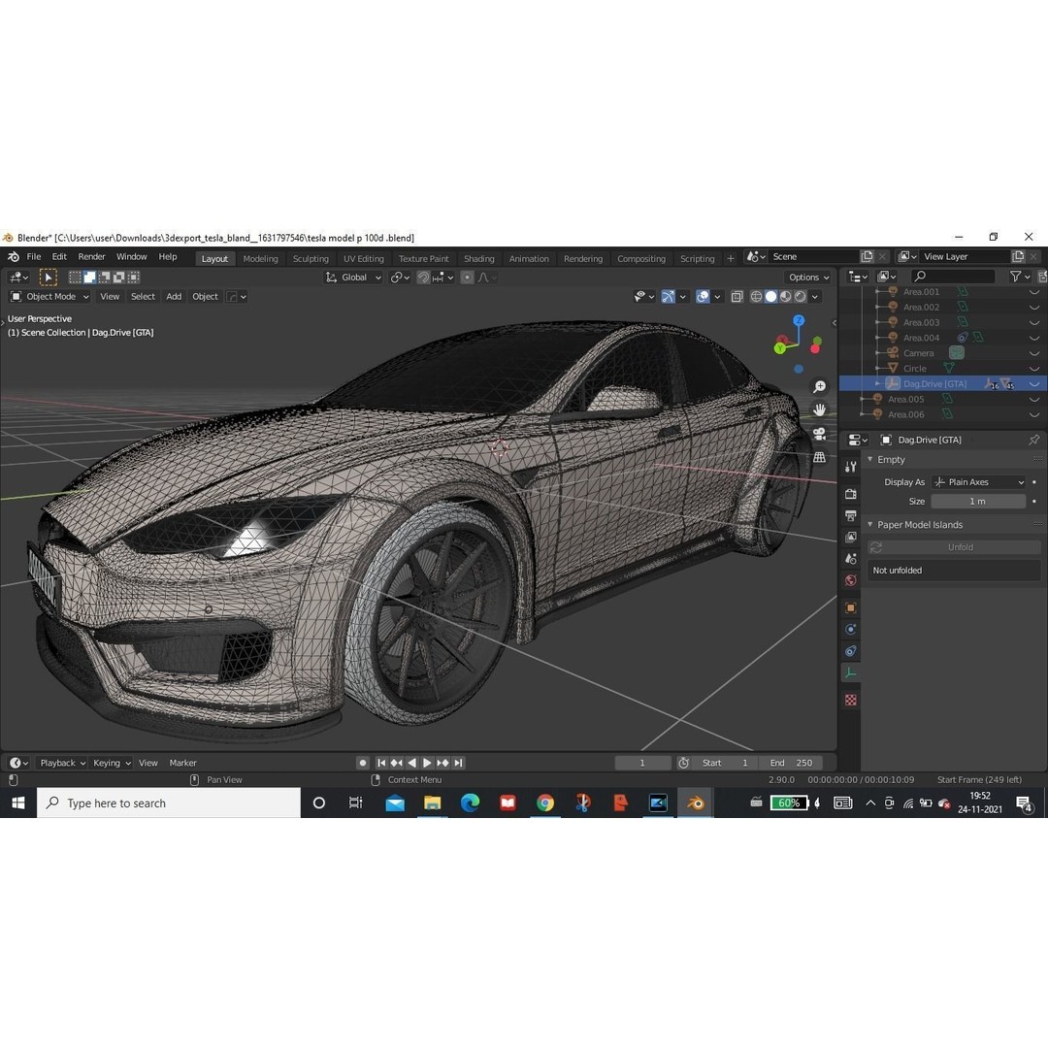Open the Add menu in viewport header
Viewport: 1048px width, 1048px height.
pyautogui.click(x=174, y=297)
